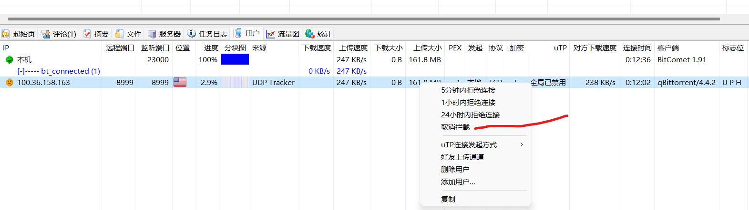Viewport: 749px width, 210px height.
Task: Select the 用户 peers tab
Action: coord(247,33)
